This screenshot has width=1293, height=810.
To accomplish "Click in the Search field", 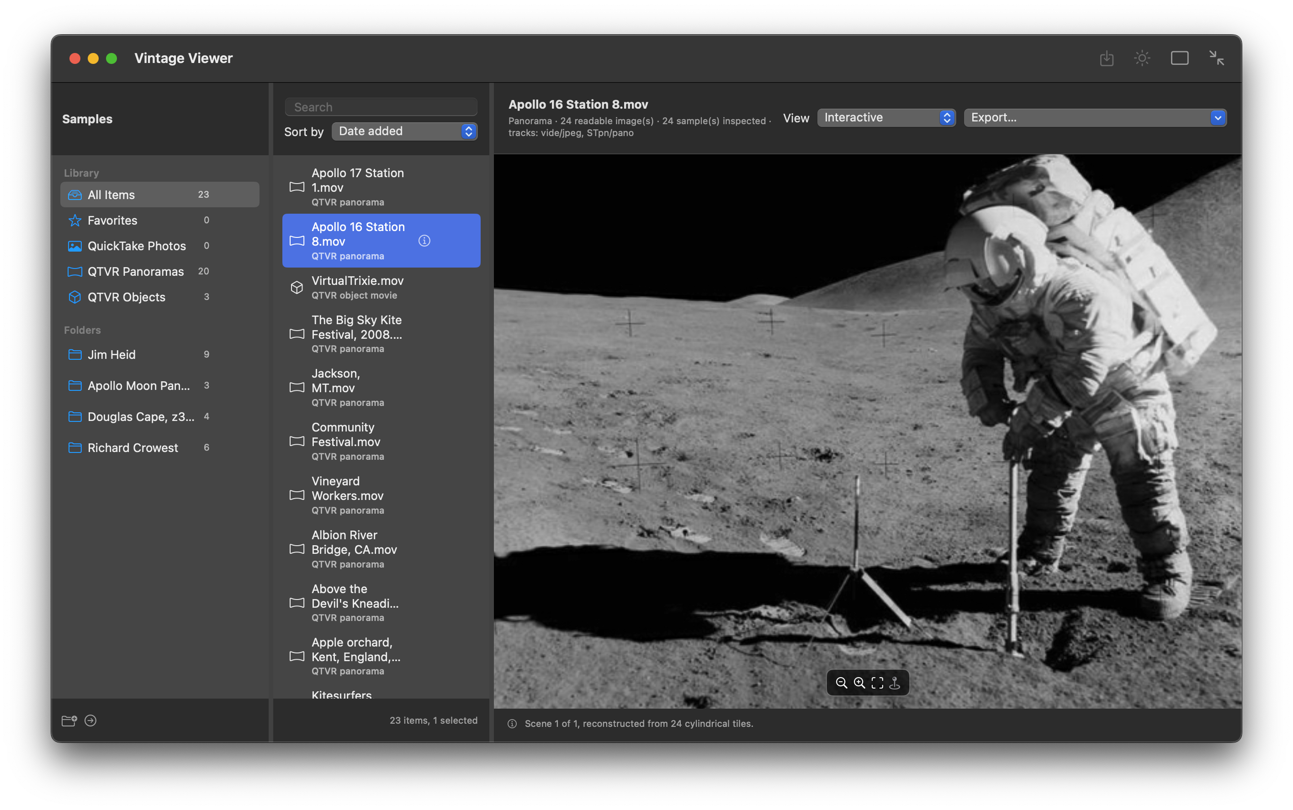I will pos(381,107).
